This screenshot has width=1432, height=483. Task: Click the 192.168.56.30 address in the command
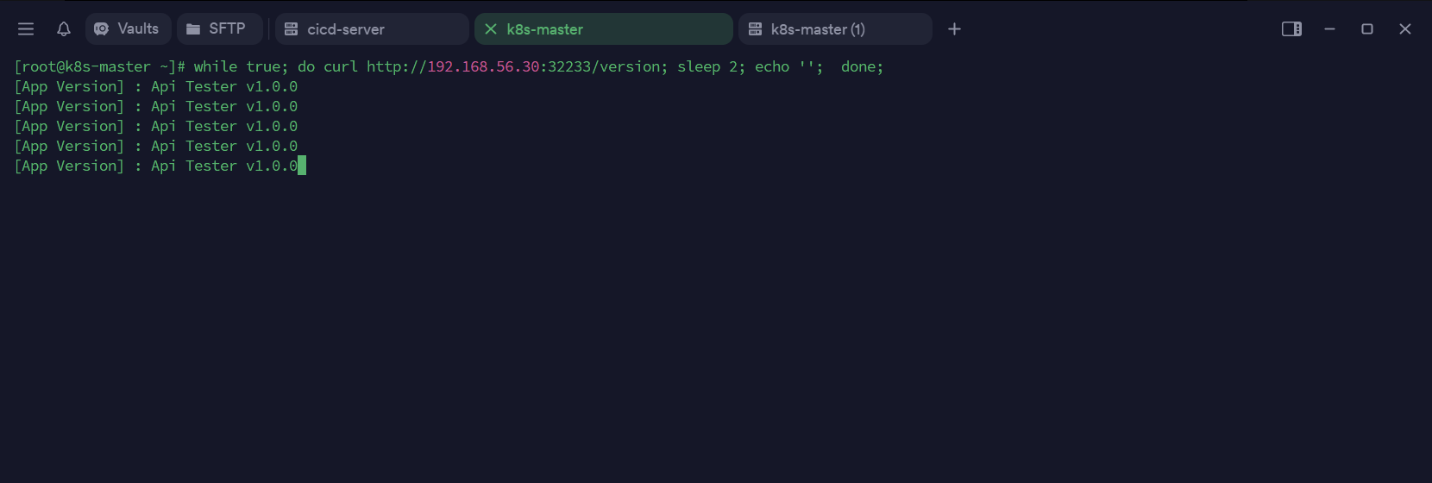click(x=483, y=66)
